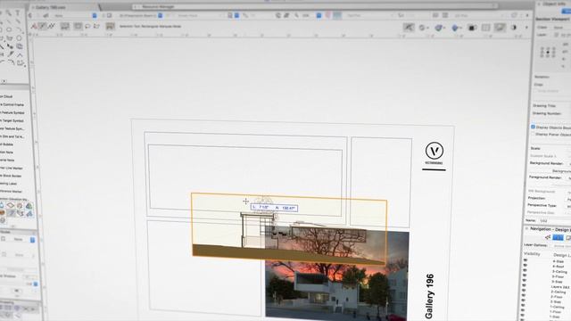
Task: Open the Foreground Render dropdown
Action: click(x=569, y=177)
